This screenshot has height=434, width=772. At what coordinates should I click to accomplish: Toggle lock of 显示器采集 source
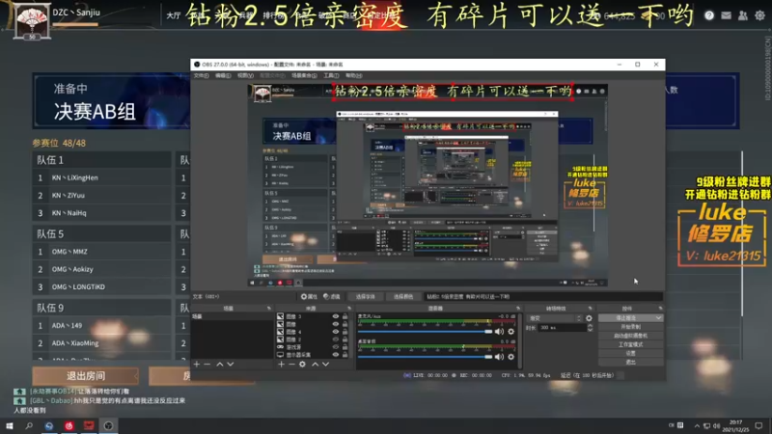click(345, 354)
